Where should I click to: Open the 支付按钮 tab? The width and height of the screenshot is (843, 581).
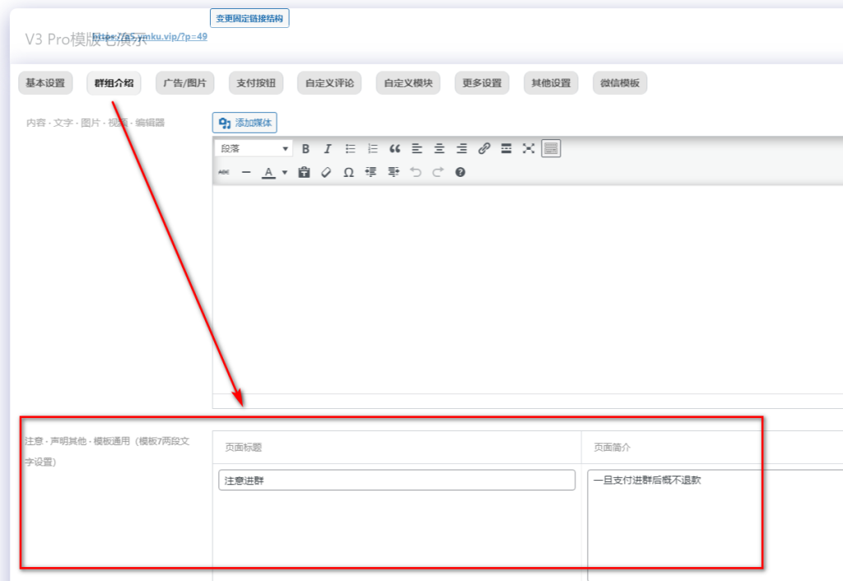coord(255,83)
